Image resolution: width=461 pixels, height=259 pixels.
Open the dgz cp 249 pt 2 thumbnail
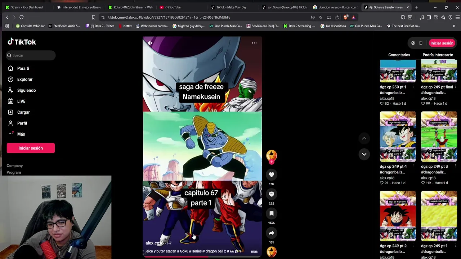398,216
